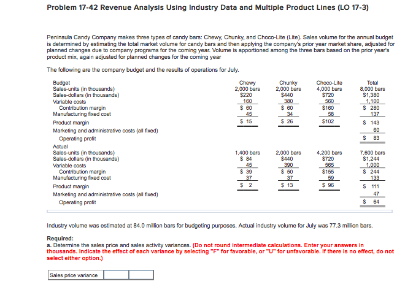
Task: Click budget total product margin $143
Action: tap(371, 123)
